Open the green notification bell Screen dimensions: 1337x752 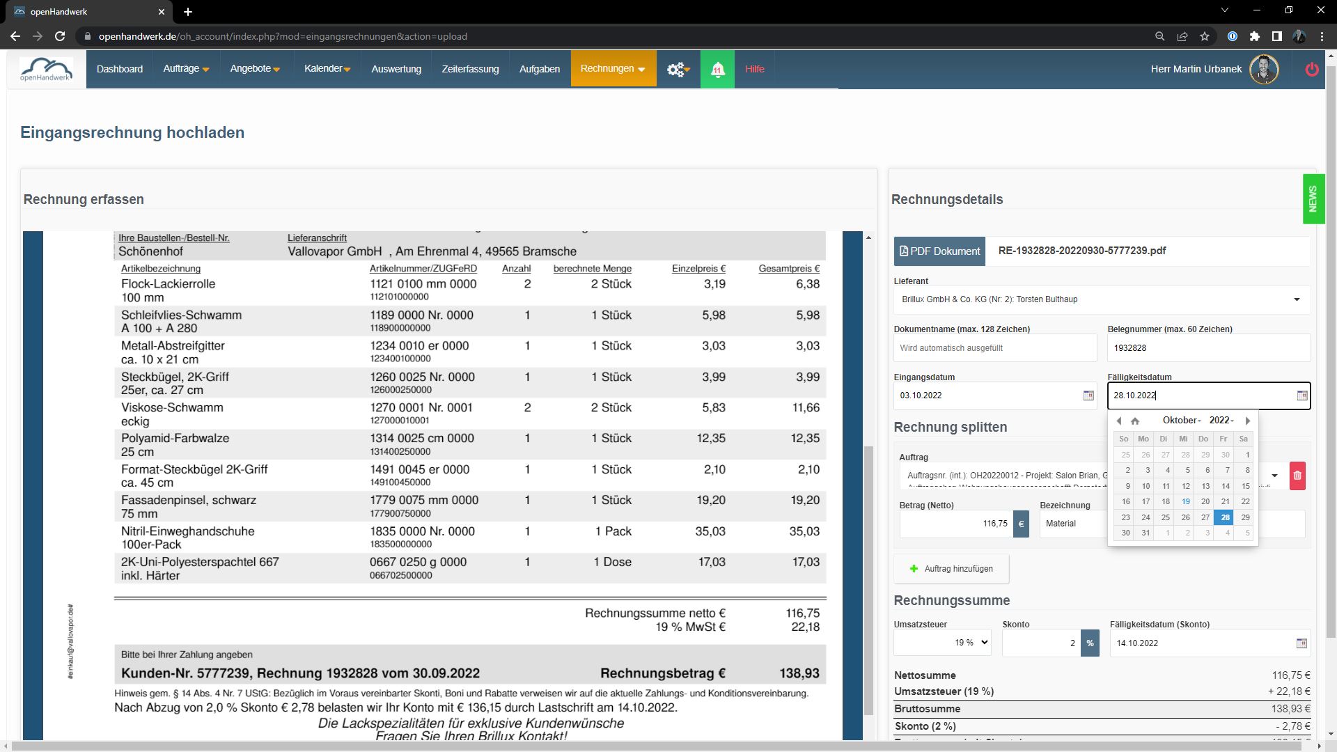coord(717,69)
